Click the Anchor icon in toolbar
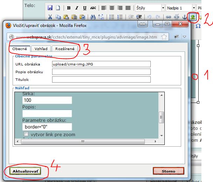The height and width of the screenshot is (182, 213). pos(184,17)
